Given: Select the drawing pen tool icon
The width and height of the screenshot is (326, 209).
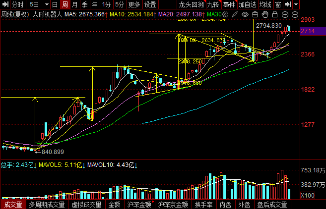Looking at the screenshot, I should (x=235, y=14).
